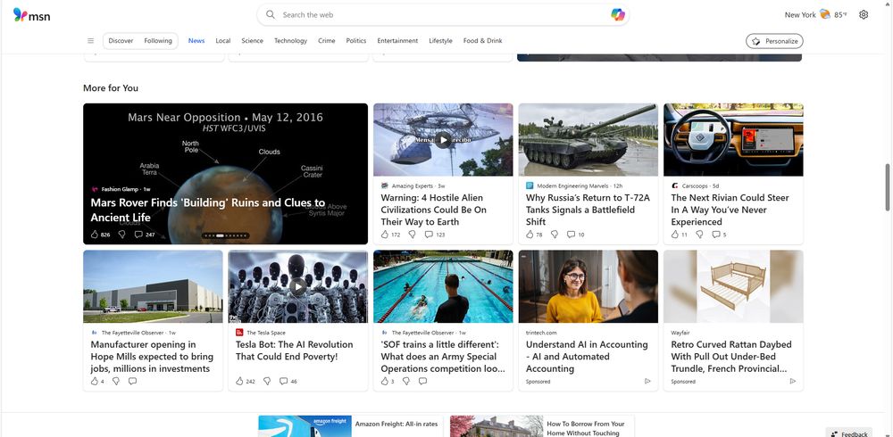
Task: Click the page vertical scrollbar thumb
Action: click(x=888, y=187)
